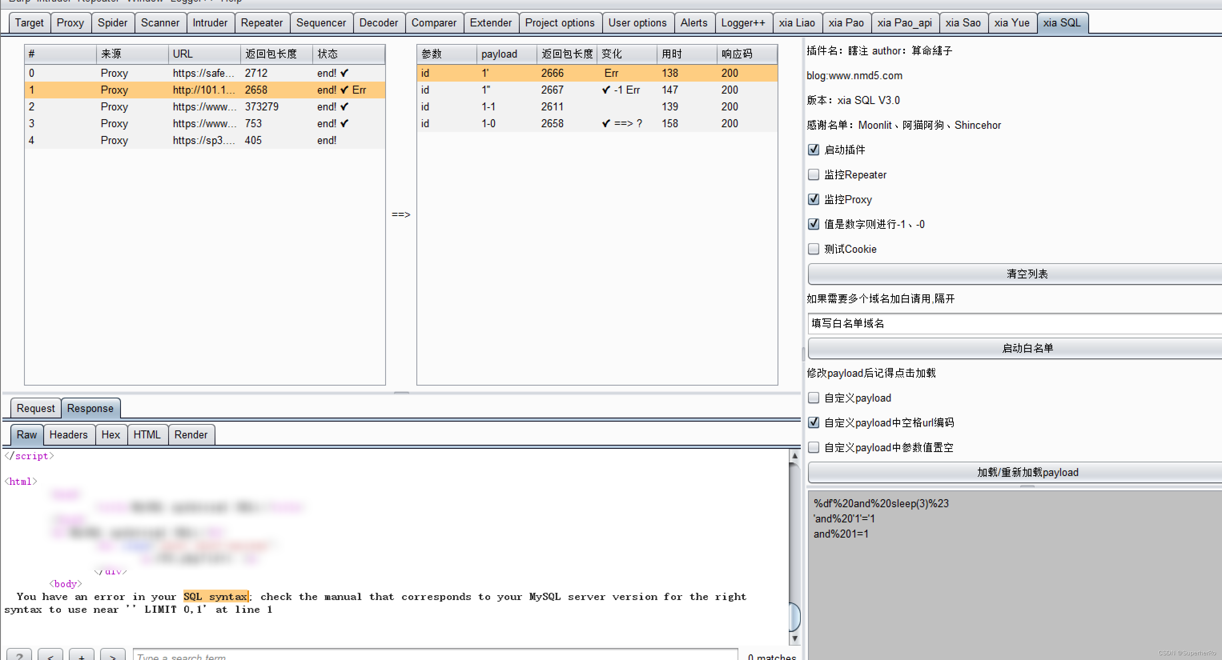Open the Repeater tab
The image size is (1222, 660).
click(261, 23)
